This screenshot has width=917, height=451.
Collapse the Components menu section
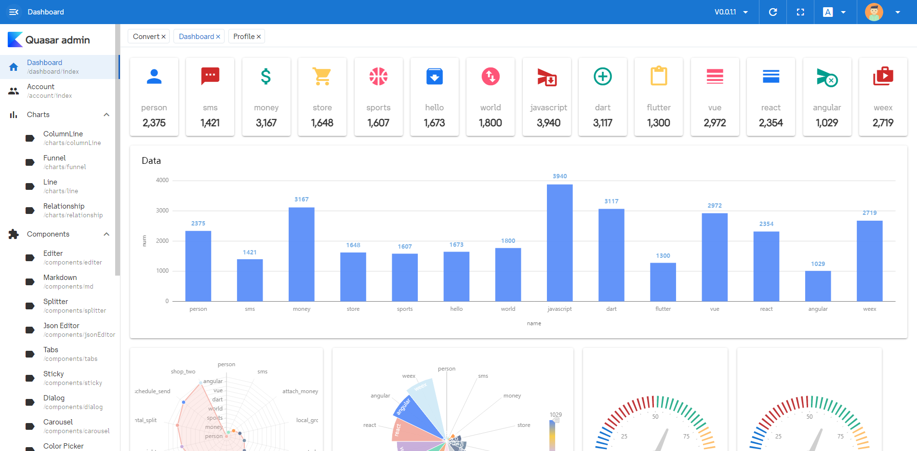[106, 234]
